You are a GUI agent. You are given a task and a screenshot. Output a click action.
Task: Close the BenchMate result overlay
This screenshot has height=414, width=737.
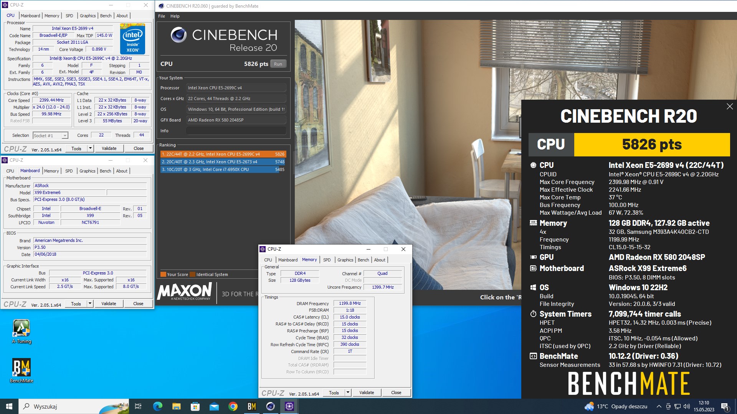tap(729, 107)
